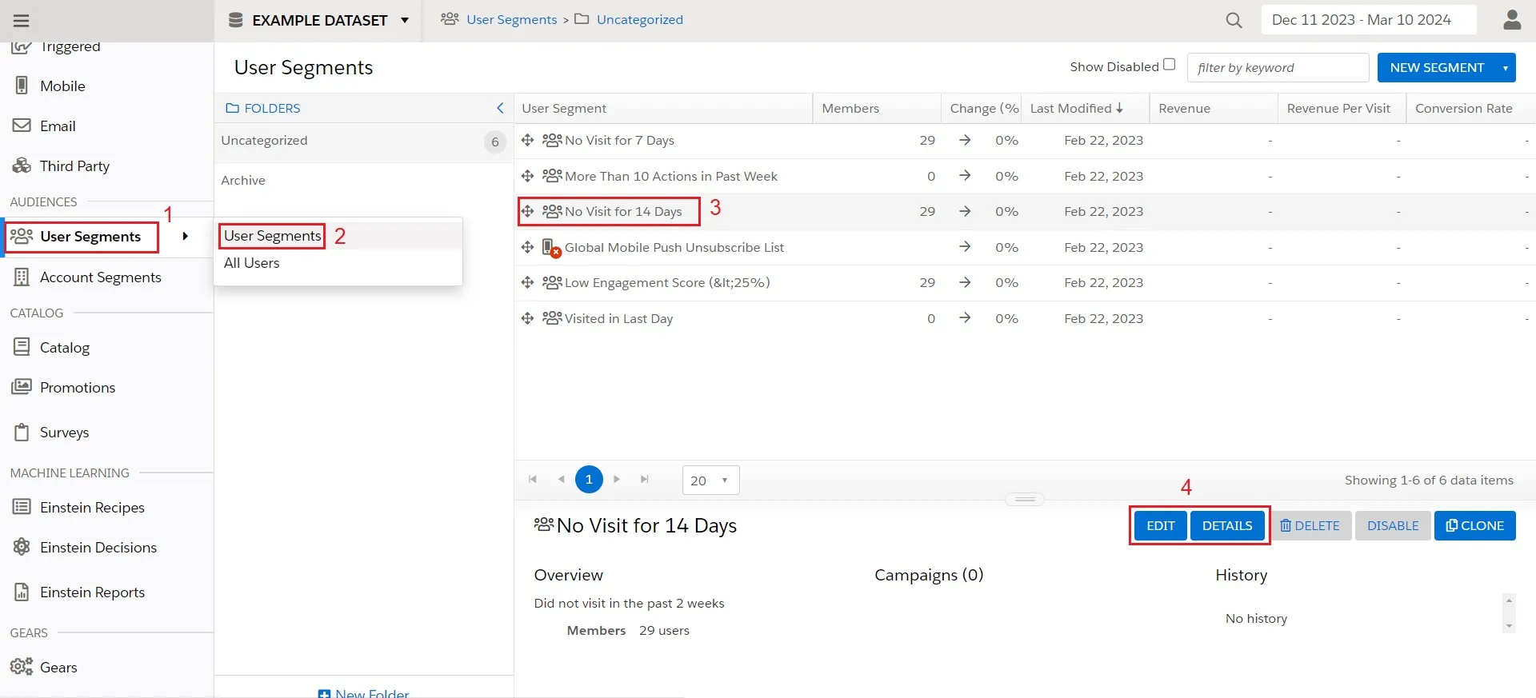1536x698 pixels.
Task: Open the user profile icon
Action: click(1511, 20)
